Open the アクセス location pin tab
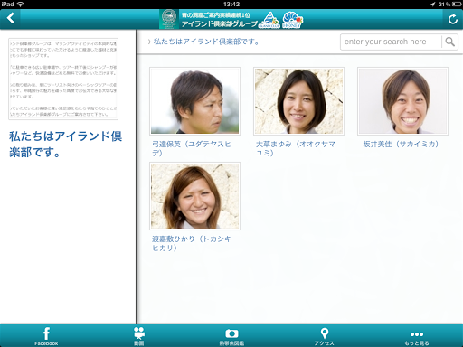 coord(324,336)
